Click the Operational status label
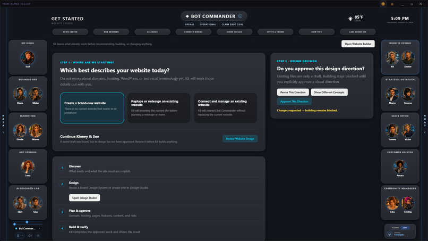This screenshot has height=241, width=428. point(208,24)
